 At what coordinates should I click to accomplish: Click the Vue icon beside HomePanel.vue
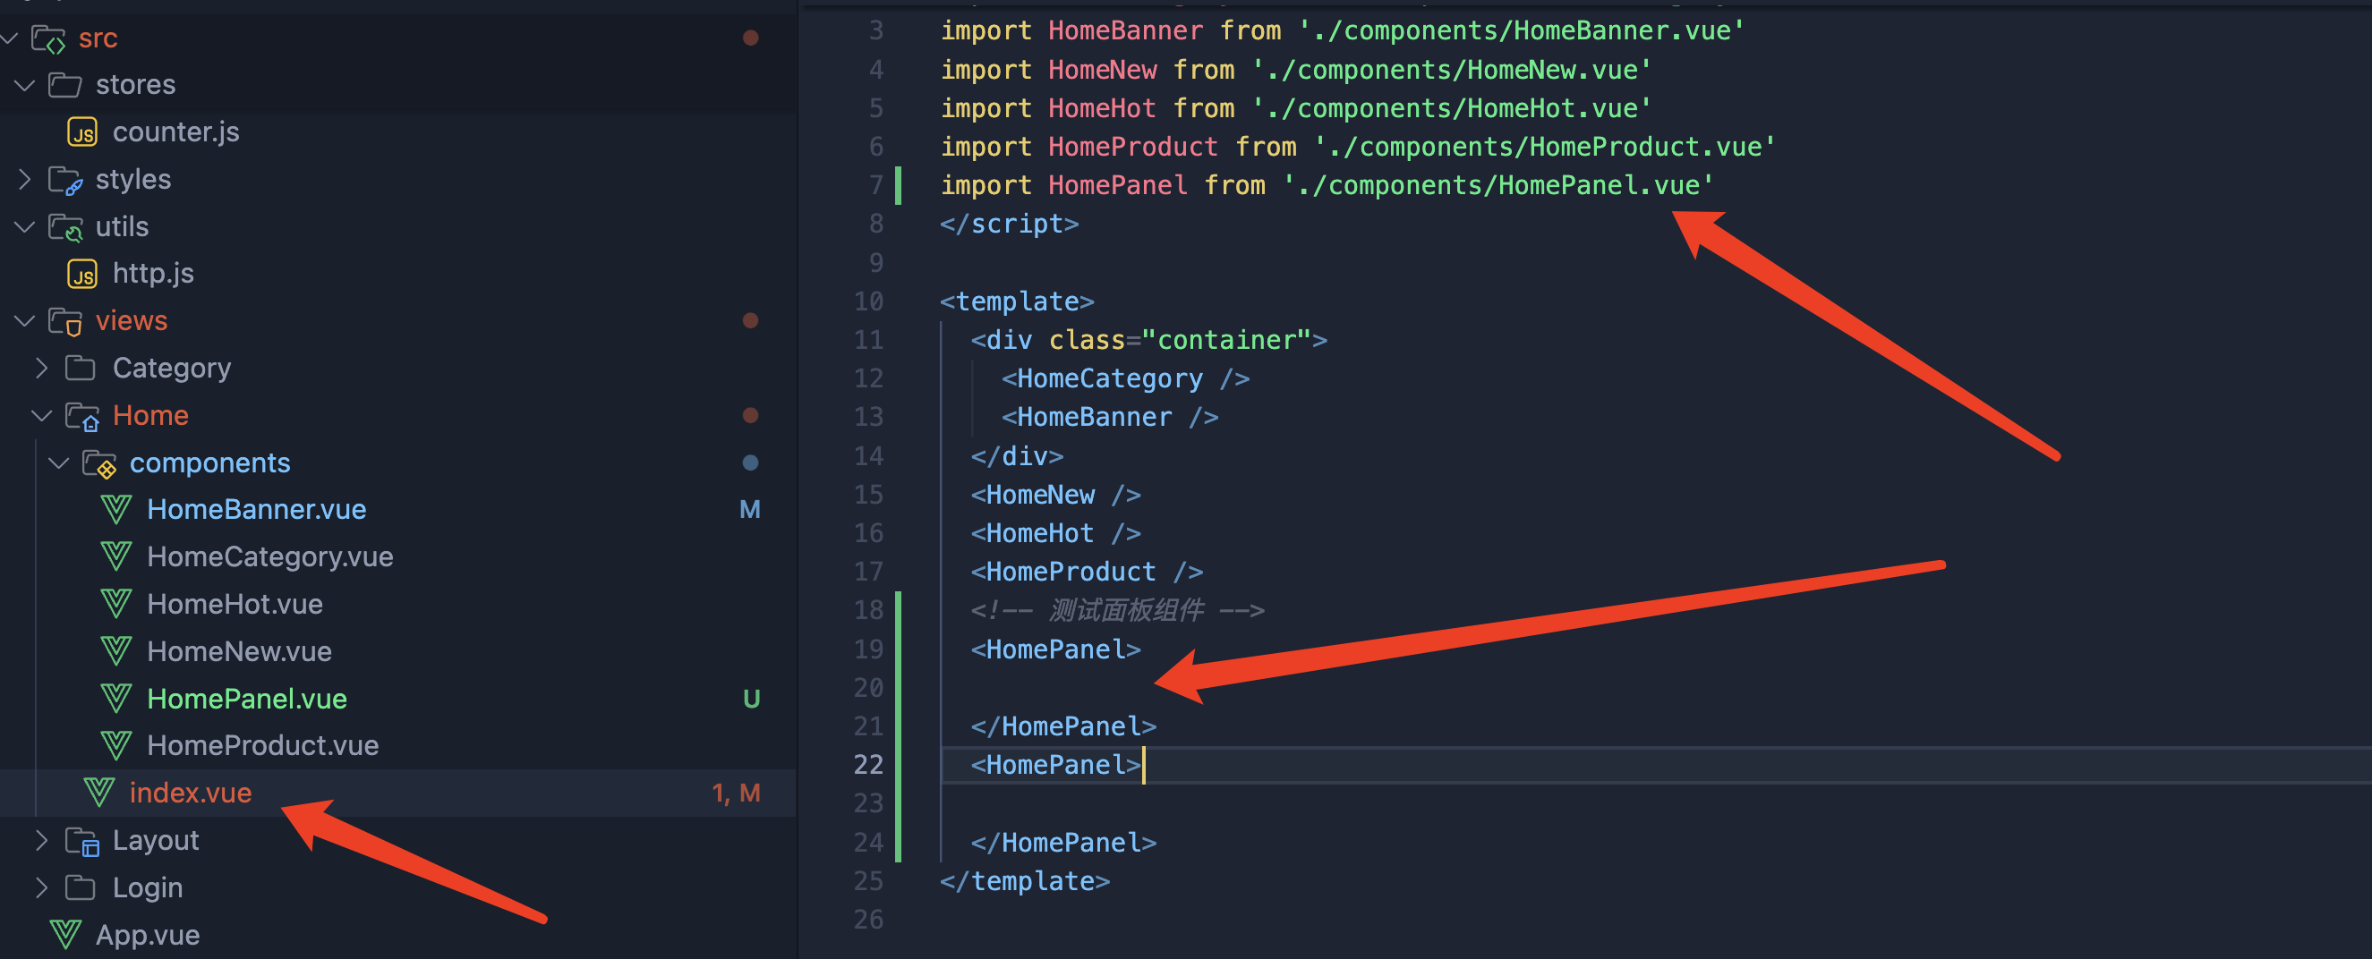point(116,699)
